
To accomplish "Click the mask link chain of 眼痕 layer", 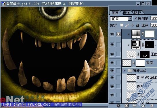I will coord(133,63).
